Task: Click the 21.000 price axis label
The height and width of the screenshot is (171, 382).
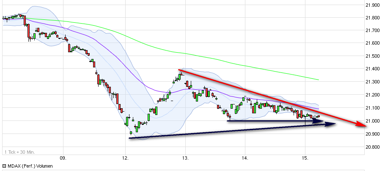Action: pos(373,121)
